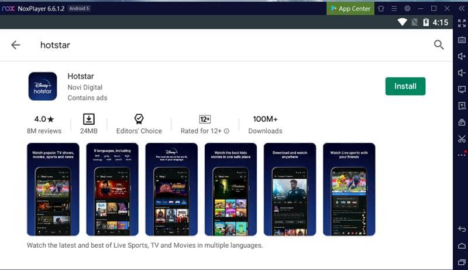
Task: Click the NoxPlayer logo in title bar
Action: point(8,9)
